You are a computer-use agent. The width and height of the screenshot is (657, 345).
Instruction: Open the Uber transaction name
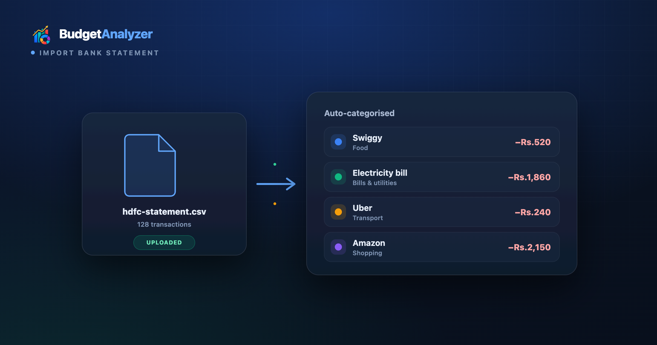(x=362, y=208)
